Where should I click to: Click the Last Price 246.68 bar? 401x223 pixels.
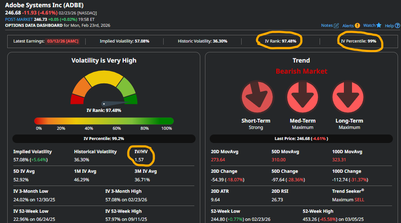click(301, 139)
